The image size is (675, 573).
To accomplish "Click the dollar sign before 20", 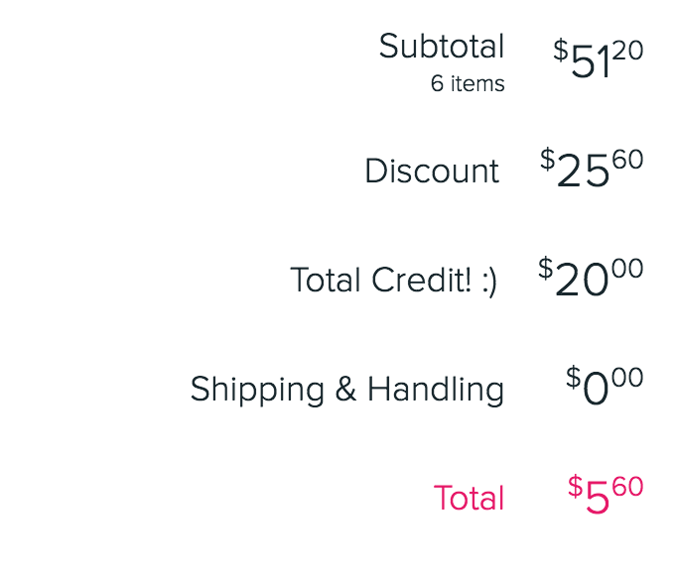I will (545, 269).
